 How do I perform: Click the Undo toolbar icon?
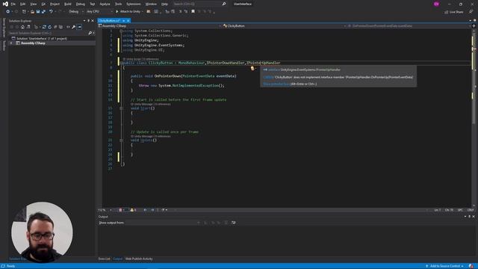51,12
